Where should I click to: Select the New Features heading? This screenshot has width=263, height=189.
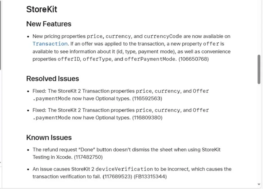coord(49,24)
